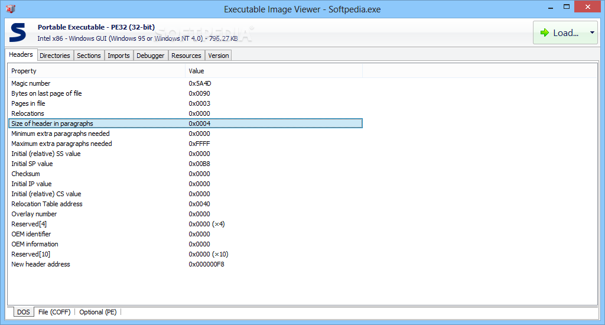Select the Reserved[4] row
The width and height of the screenshot is (605, 325).
coord(185,224)
